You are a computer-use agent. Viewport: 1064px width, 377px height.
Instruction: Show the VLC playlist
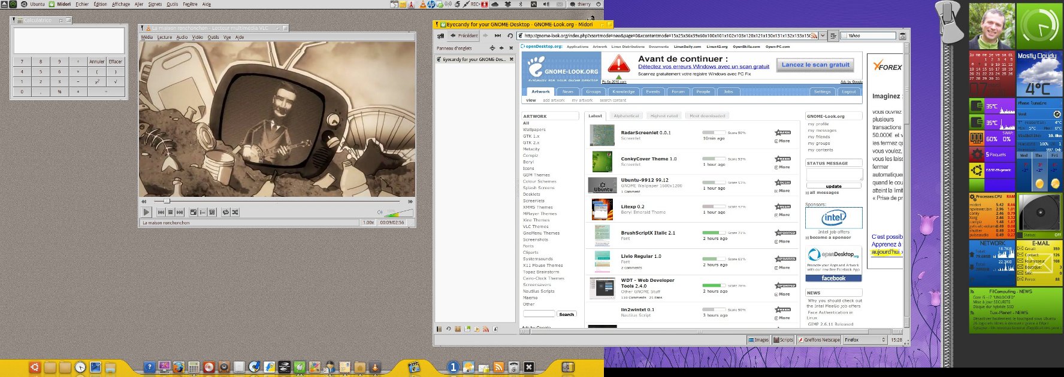(x=202, y=212)
